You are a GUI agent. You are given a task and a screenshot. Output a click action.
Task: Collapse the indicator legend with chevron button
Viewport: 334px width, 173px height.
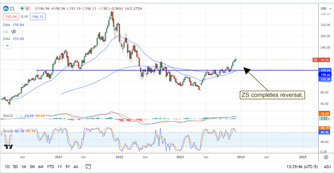[8, 46]
